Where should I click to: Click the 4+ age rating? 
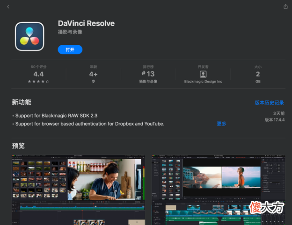(x=93, y=74)
